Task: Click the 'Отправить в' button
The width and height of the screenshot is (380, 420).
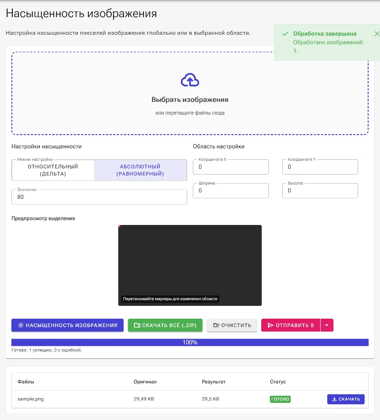Action: [x=291, y=325]
